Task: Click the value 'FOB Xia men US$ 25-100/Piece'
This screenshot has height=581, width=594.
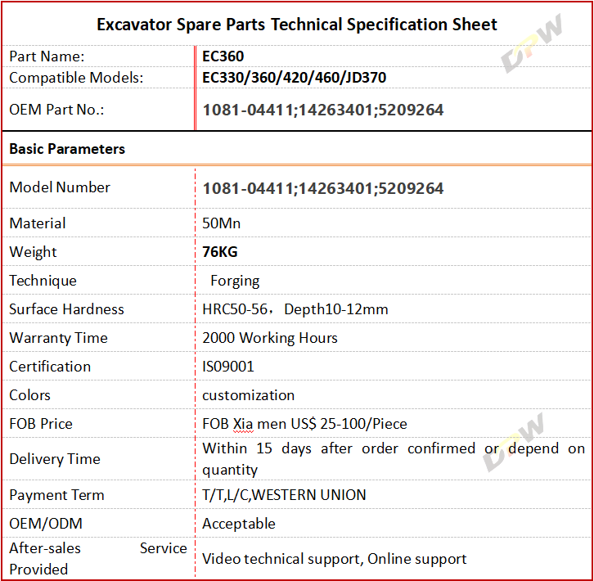Action: pos(304,424)
